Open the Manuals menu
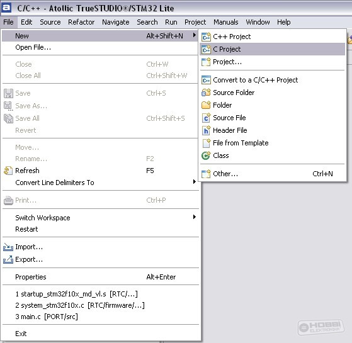352x343 pixels. pyautogui.click(x=226, y=22)
